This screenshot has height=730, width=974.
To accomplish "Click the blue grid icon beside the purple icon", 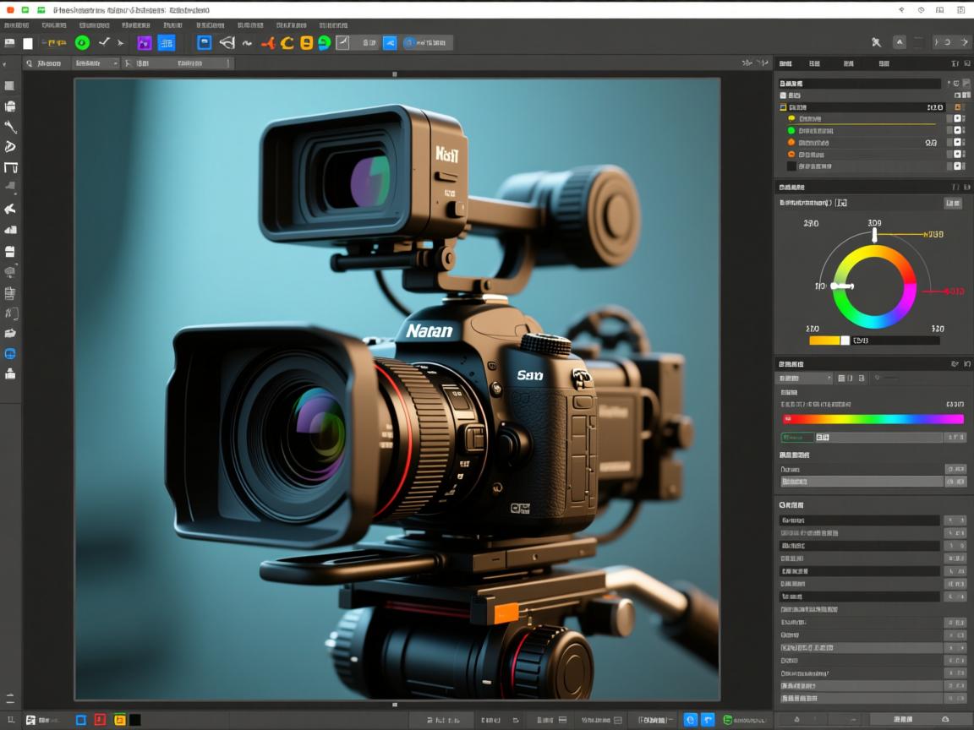I will (167, 43).
